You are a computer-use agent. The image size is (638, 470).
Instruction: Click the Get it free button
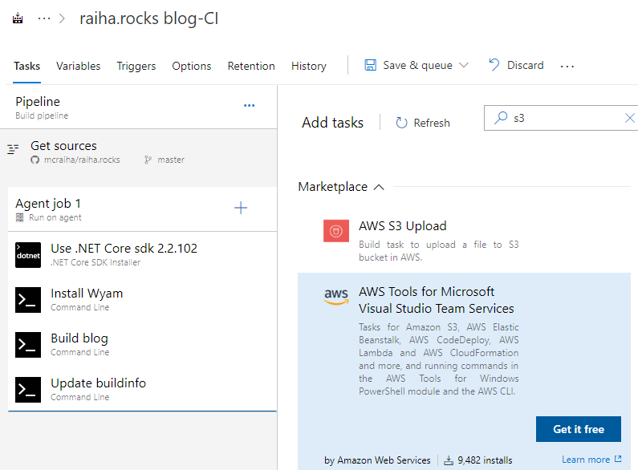578,429
